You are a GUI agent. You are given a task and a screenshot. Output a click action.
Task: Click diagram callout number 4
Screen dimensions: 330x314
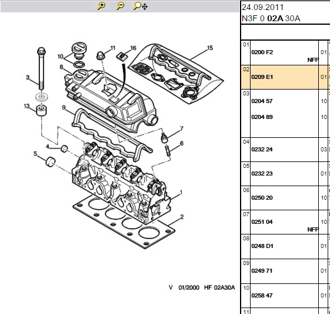(x=48, y=147)
